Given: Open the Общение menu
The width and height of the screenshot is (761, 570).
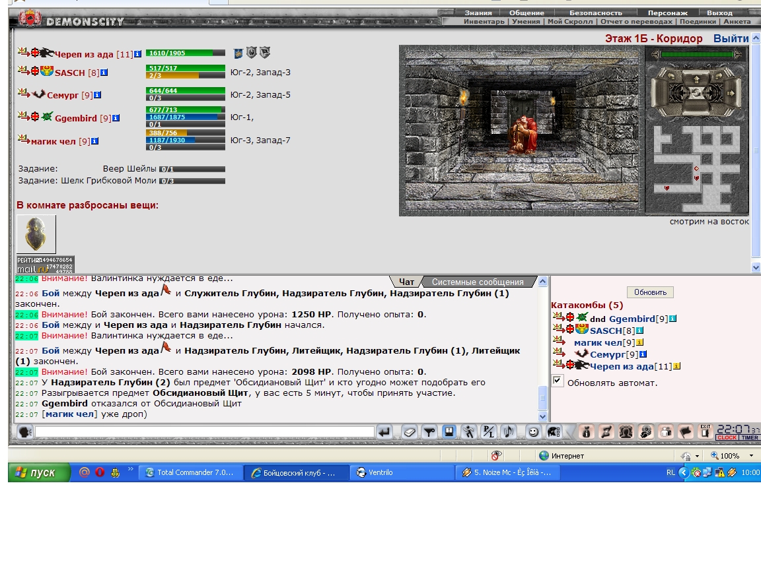Looking at the screenshot, I should [x=526, y=13].
